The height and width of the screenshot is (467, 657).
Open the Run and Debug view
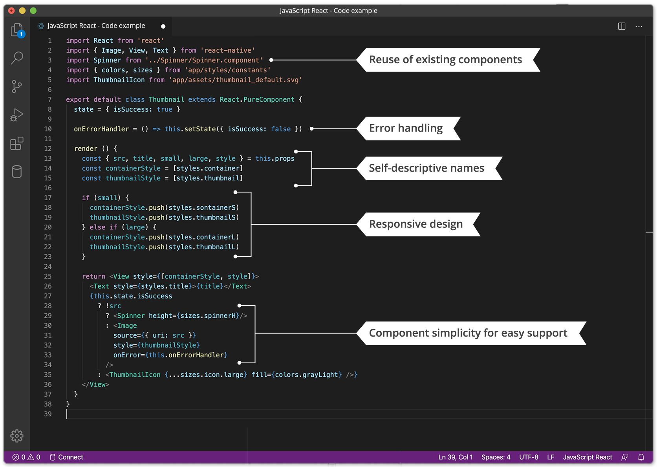(x=17, y=115)
